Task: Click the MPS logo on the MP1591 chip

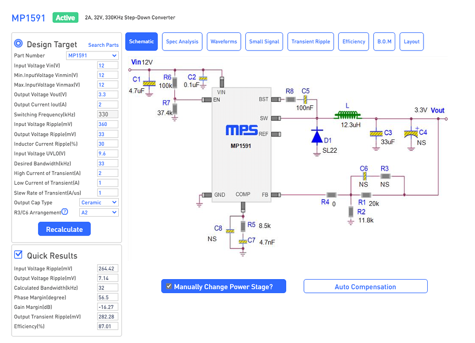Action: (243, 131)
